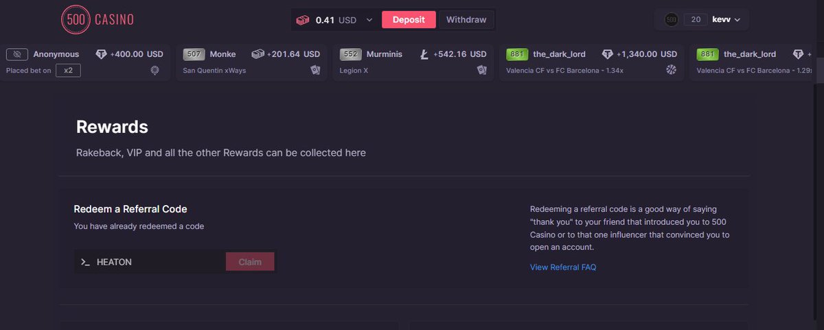The width and height of the screenshot is (824, 330).
Task: Click Anonymous player name in the feed
Action: (x=56, y=54)
